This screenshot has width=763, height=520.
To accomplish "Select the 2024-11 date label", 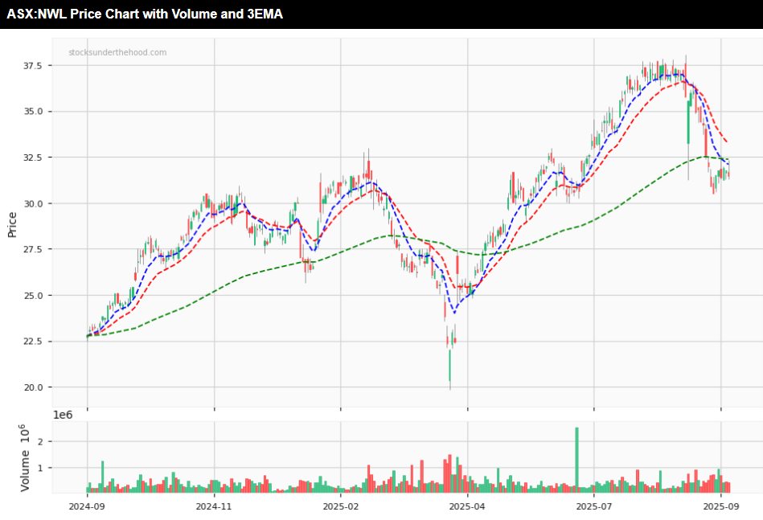I will (x=214, y=506).
